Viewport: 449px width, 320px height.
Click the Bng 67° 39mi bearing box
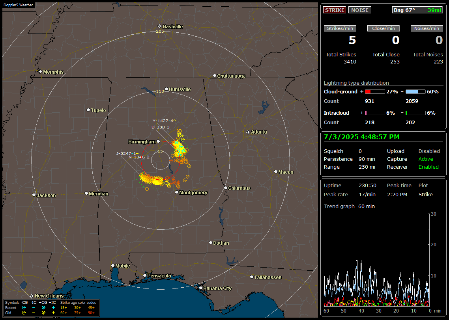tap(417, 10)
